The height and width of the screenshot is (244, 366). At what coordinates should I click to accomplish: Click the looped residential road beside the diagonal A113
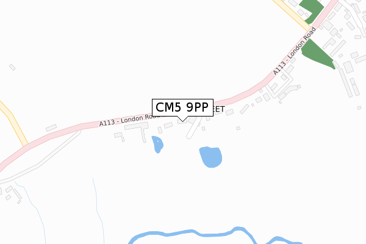pyautogui.click(x=280, y=85)
